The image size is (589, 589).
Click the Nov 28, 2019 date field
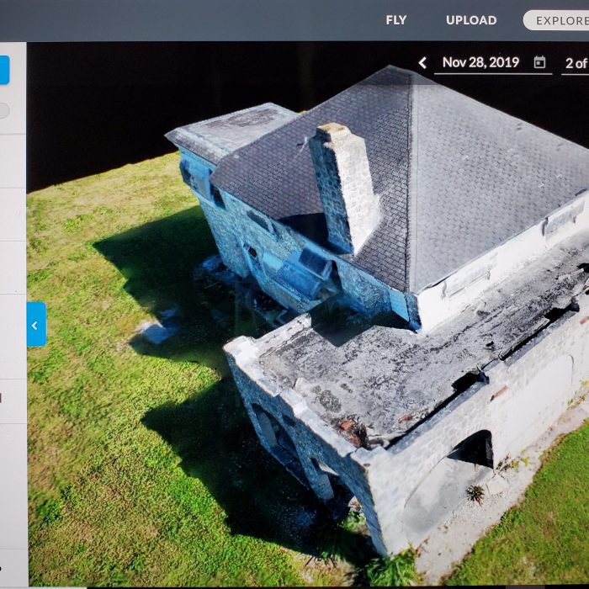480,63
